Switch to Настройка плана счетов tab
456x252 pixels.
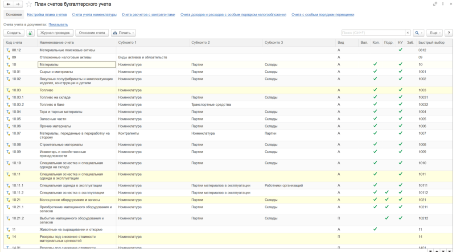[x=47, y=14]
